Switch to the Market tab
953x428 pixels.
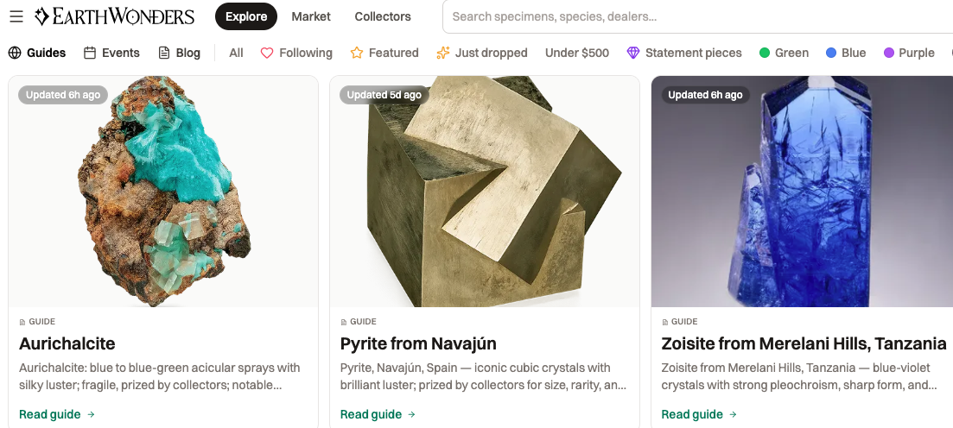pyautogui.click(x=311, y=16)
